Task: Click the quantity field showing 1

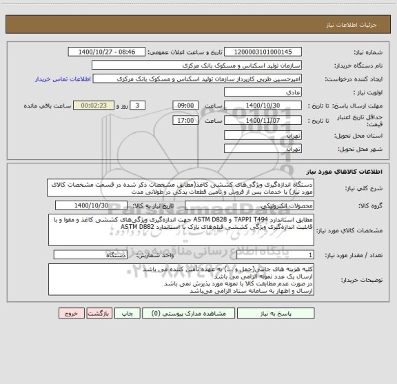Action: 275,255
